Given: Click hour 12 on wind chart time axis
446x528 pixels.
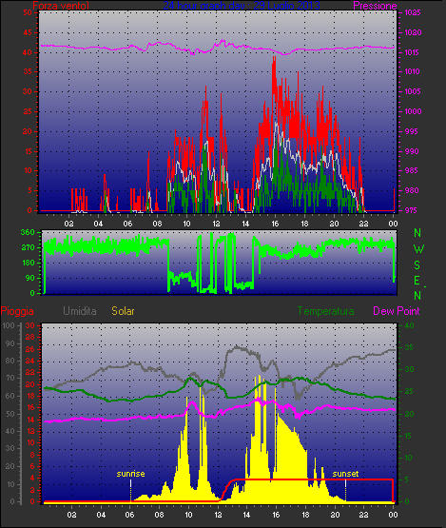Looking at the screenshot, I should [x=216, y=224].
